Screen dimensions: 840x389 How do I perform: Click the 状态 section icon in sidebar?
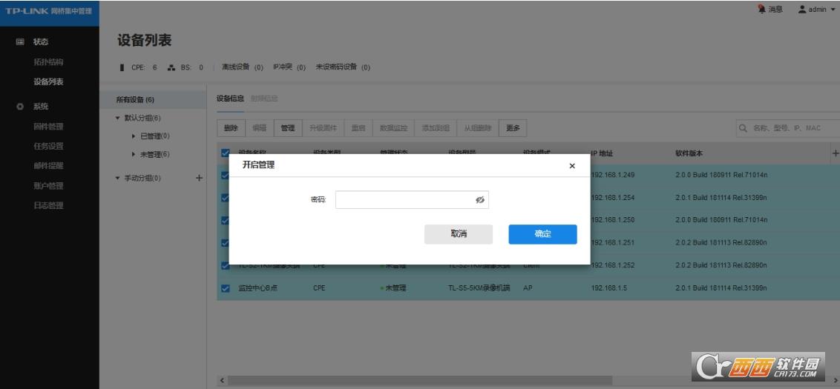tap(21, 41)
